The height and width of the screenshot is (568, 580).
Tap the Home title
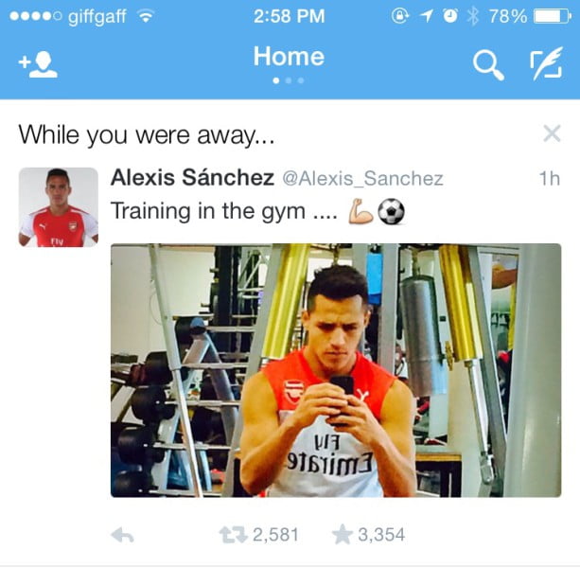click(x=289, y=57)
